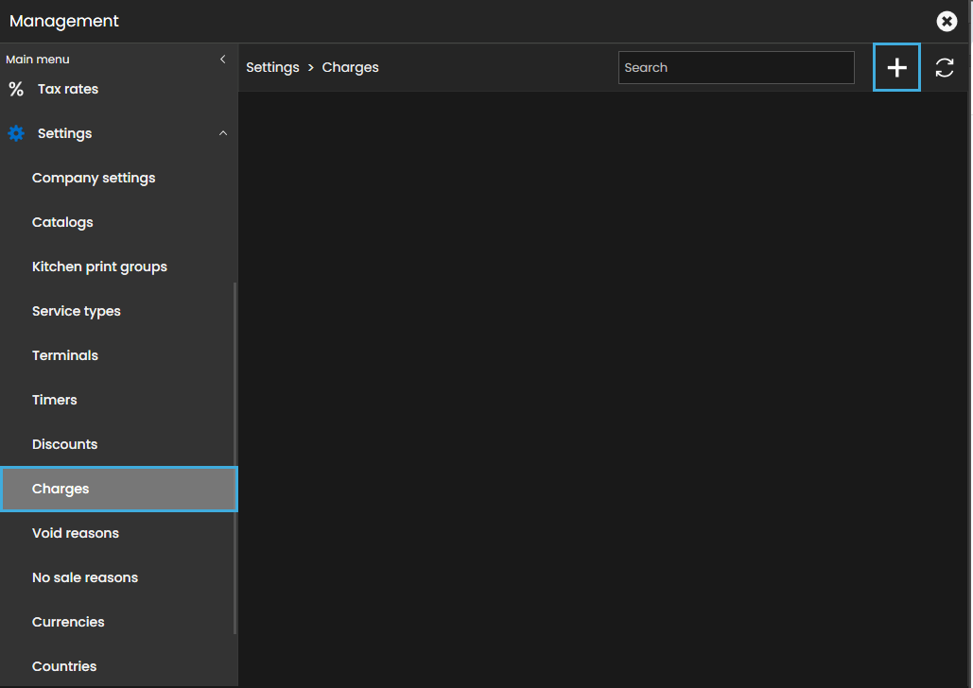The image size is (973, 688).
Task: Collapse the Settings section chevron
Action: [x=223, y=133]
